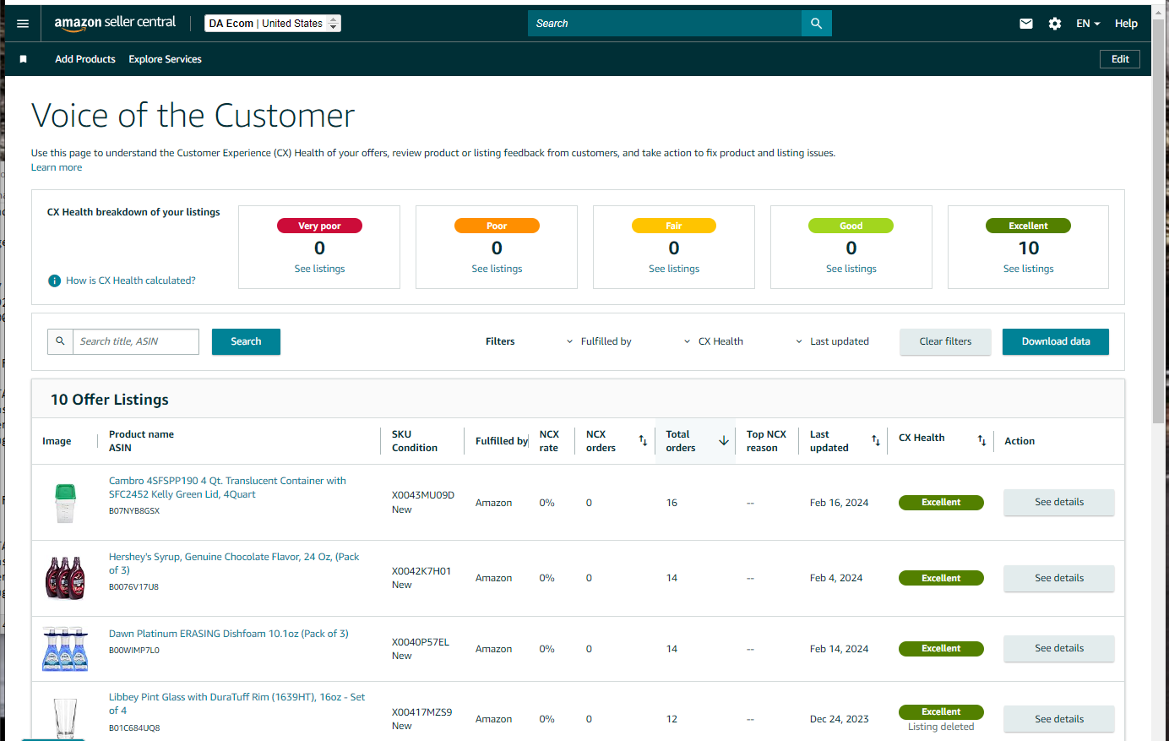The height and width of the screenshot is (741, 1169).
Task: Open Cambro 4SFSPP190 product link
Action: point(227,488)
